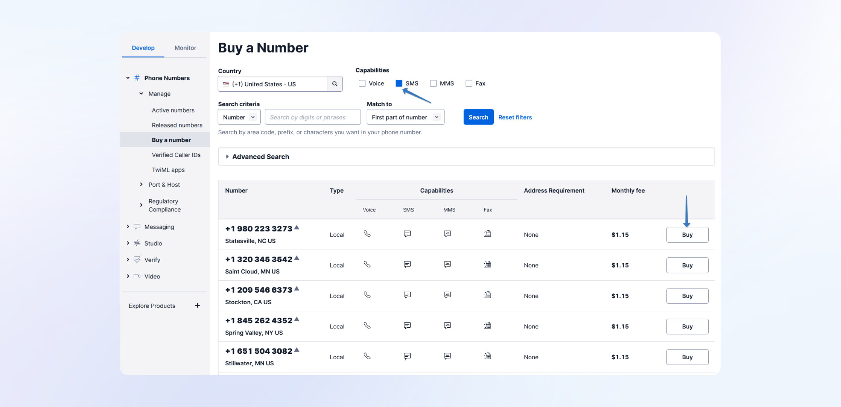
Task: Click MMS icon for Stockton number
Action: [x=447, y=295]
